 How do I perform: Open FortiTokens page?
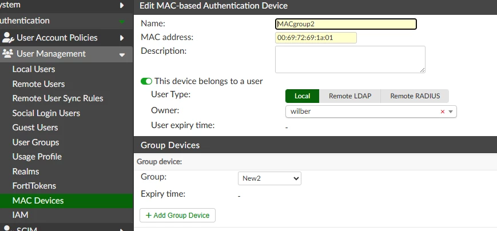tap(34, 186)
